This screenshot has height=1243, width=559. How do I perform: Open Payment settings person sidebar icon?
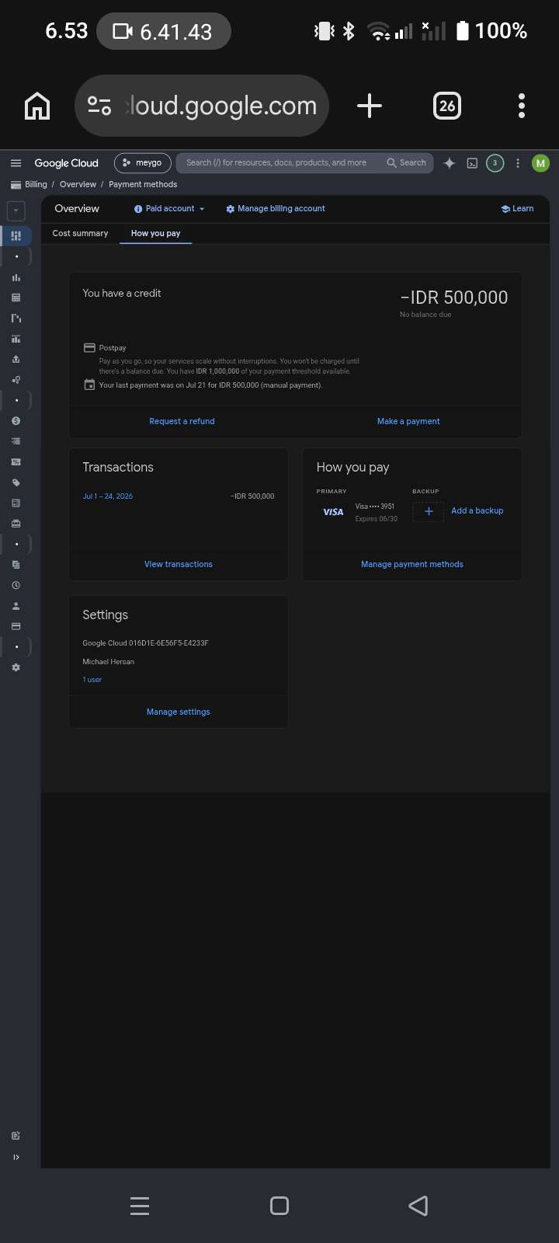pos(16,606)
